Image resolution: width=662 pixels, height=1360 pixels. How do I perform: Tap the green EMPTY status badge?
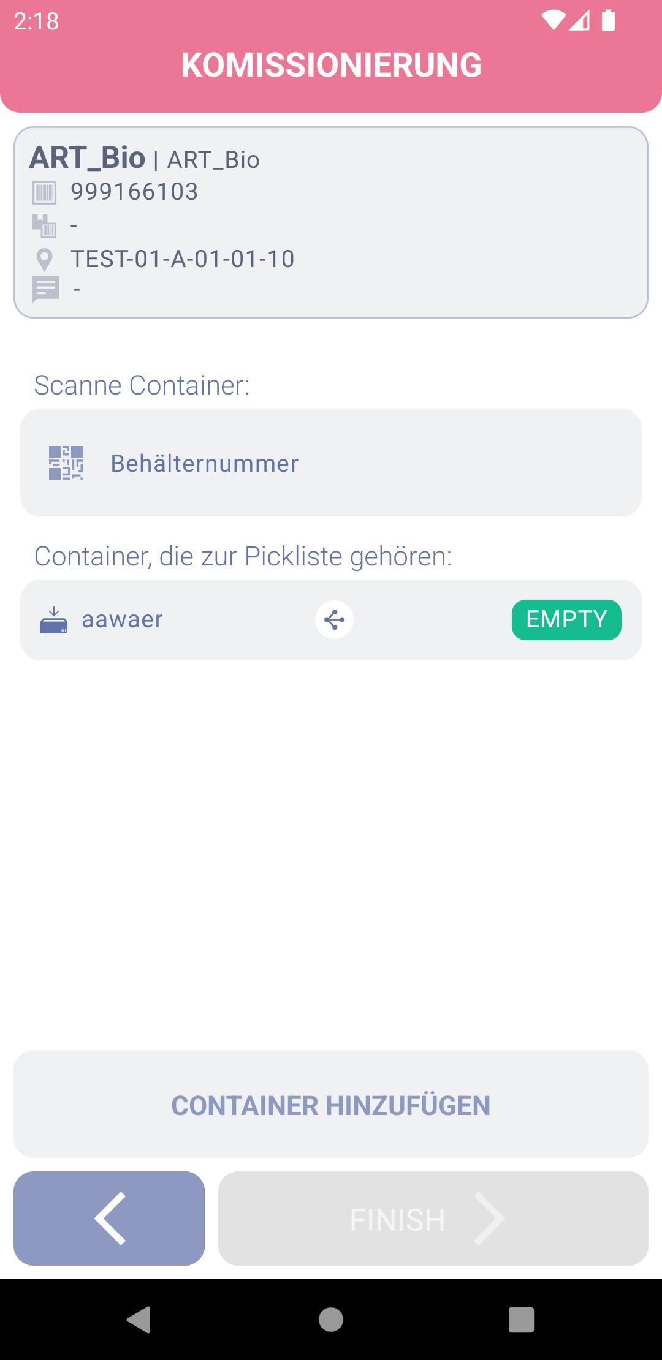pyautogui.click(x=566, y=620)
